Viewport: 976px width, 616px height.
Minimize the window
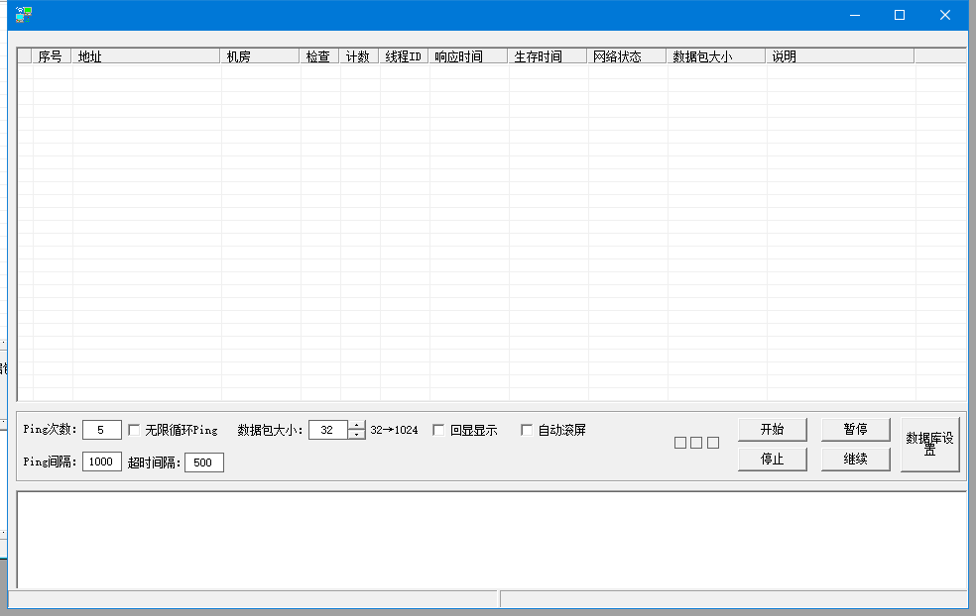click(x=855, y=15)
